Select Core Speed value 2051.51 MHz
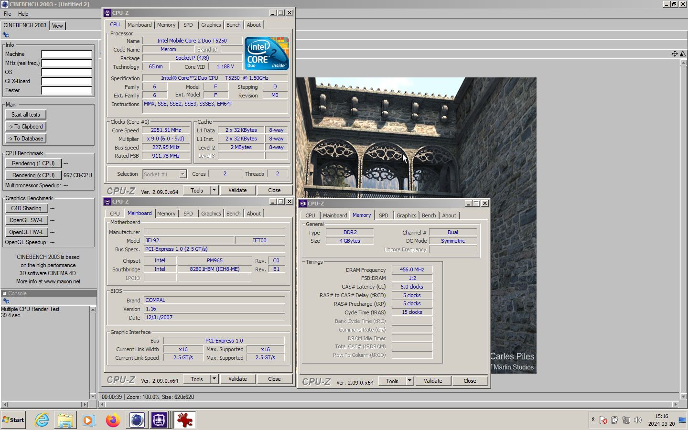This screenshot has height=430, width=688. tap(166, 130)
